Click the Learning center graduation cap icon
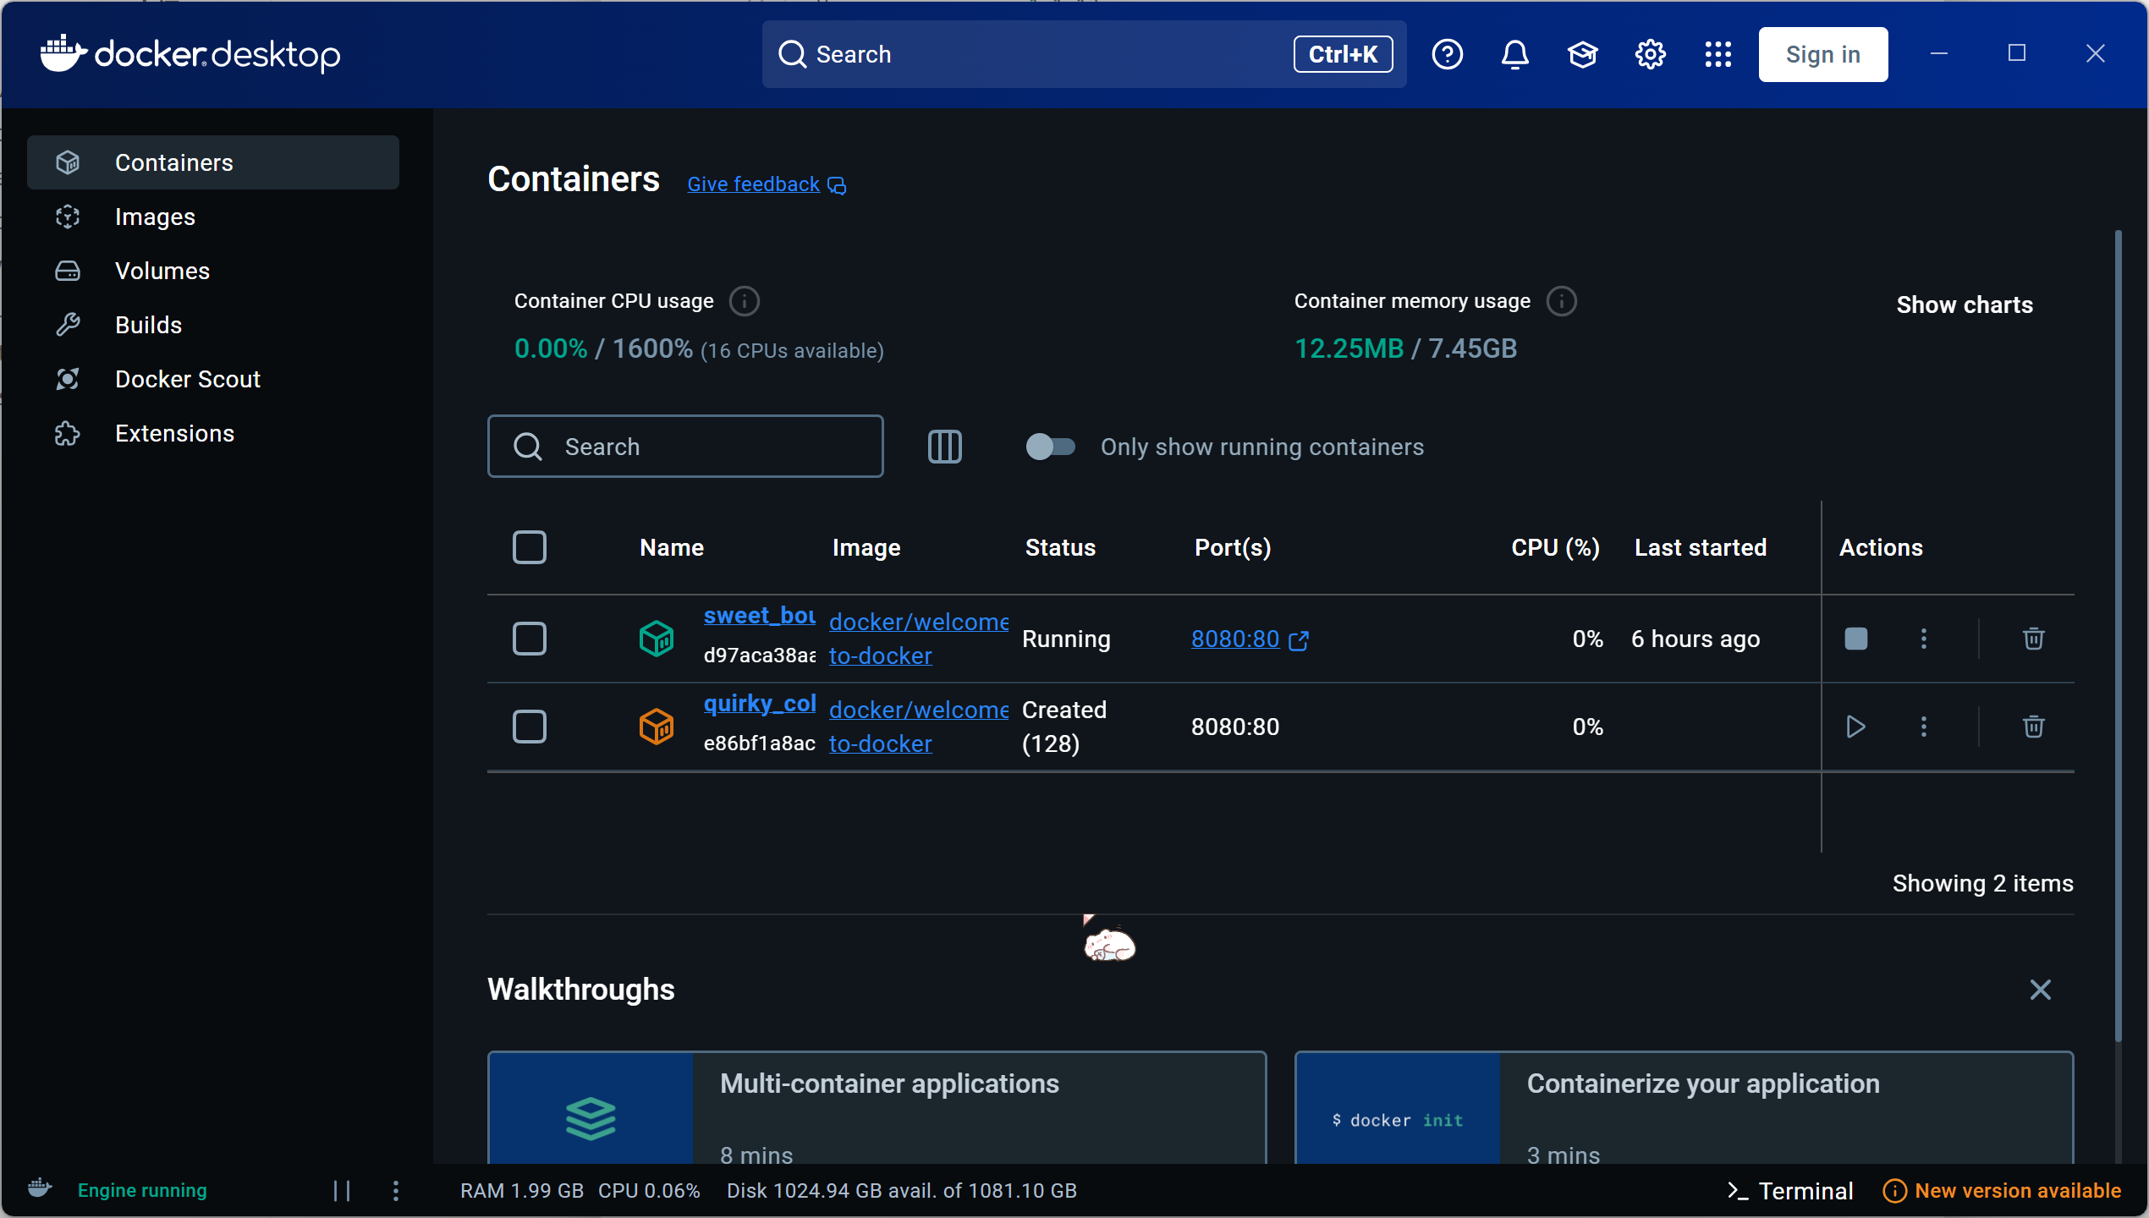This screenshot has width=2149, height=1218. (x=1582, y=55)
